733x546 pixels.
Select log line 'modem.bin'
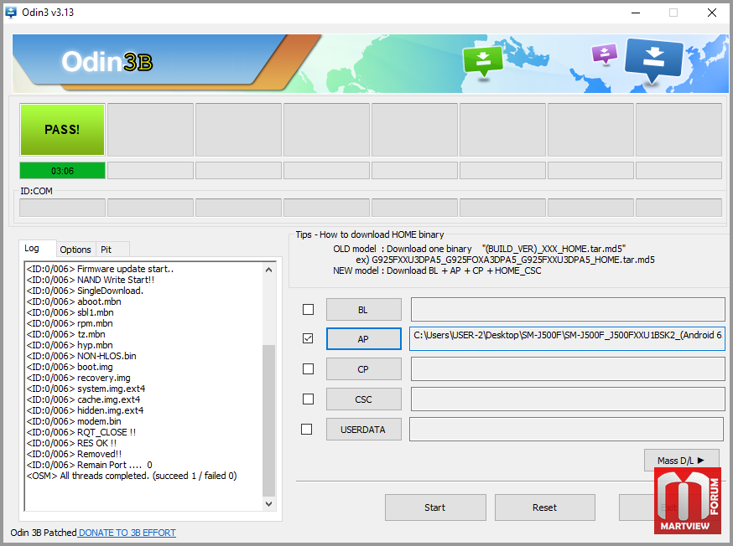74,421
